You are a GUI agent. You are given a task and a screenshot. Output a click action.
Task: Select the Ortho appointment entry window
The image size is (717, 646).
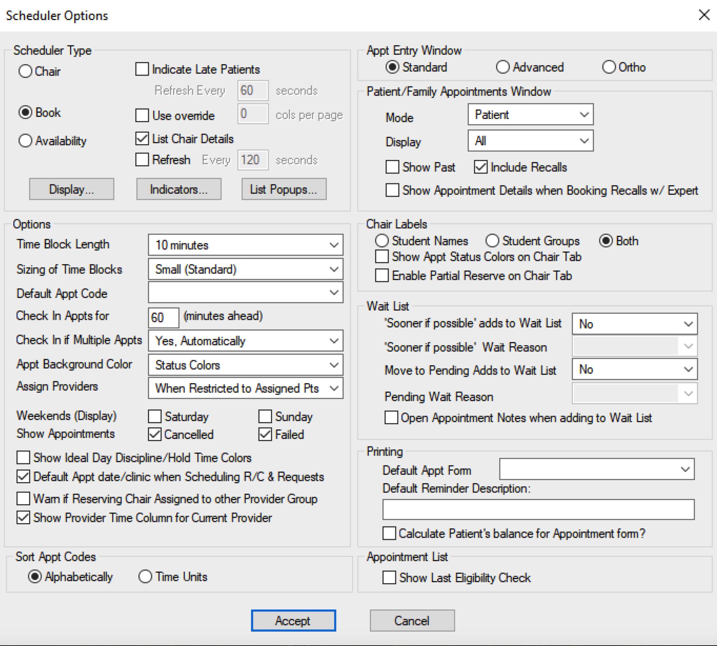pos(609,67)
